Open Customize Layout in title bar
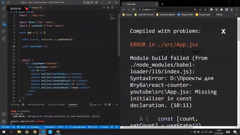This screenshot has width=240, height=135. coord(96,2)
